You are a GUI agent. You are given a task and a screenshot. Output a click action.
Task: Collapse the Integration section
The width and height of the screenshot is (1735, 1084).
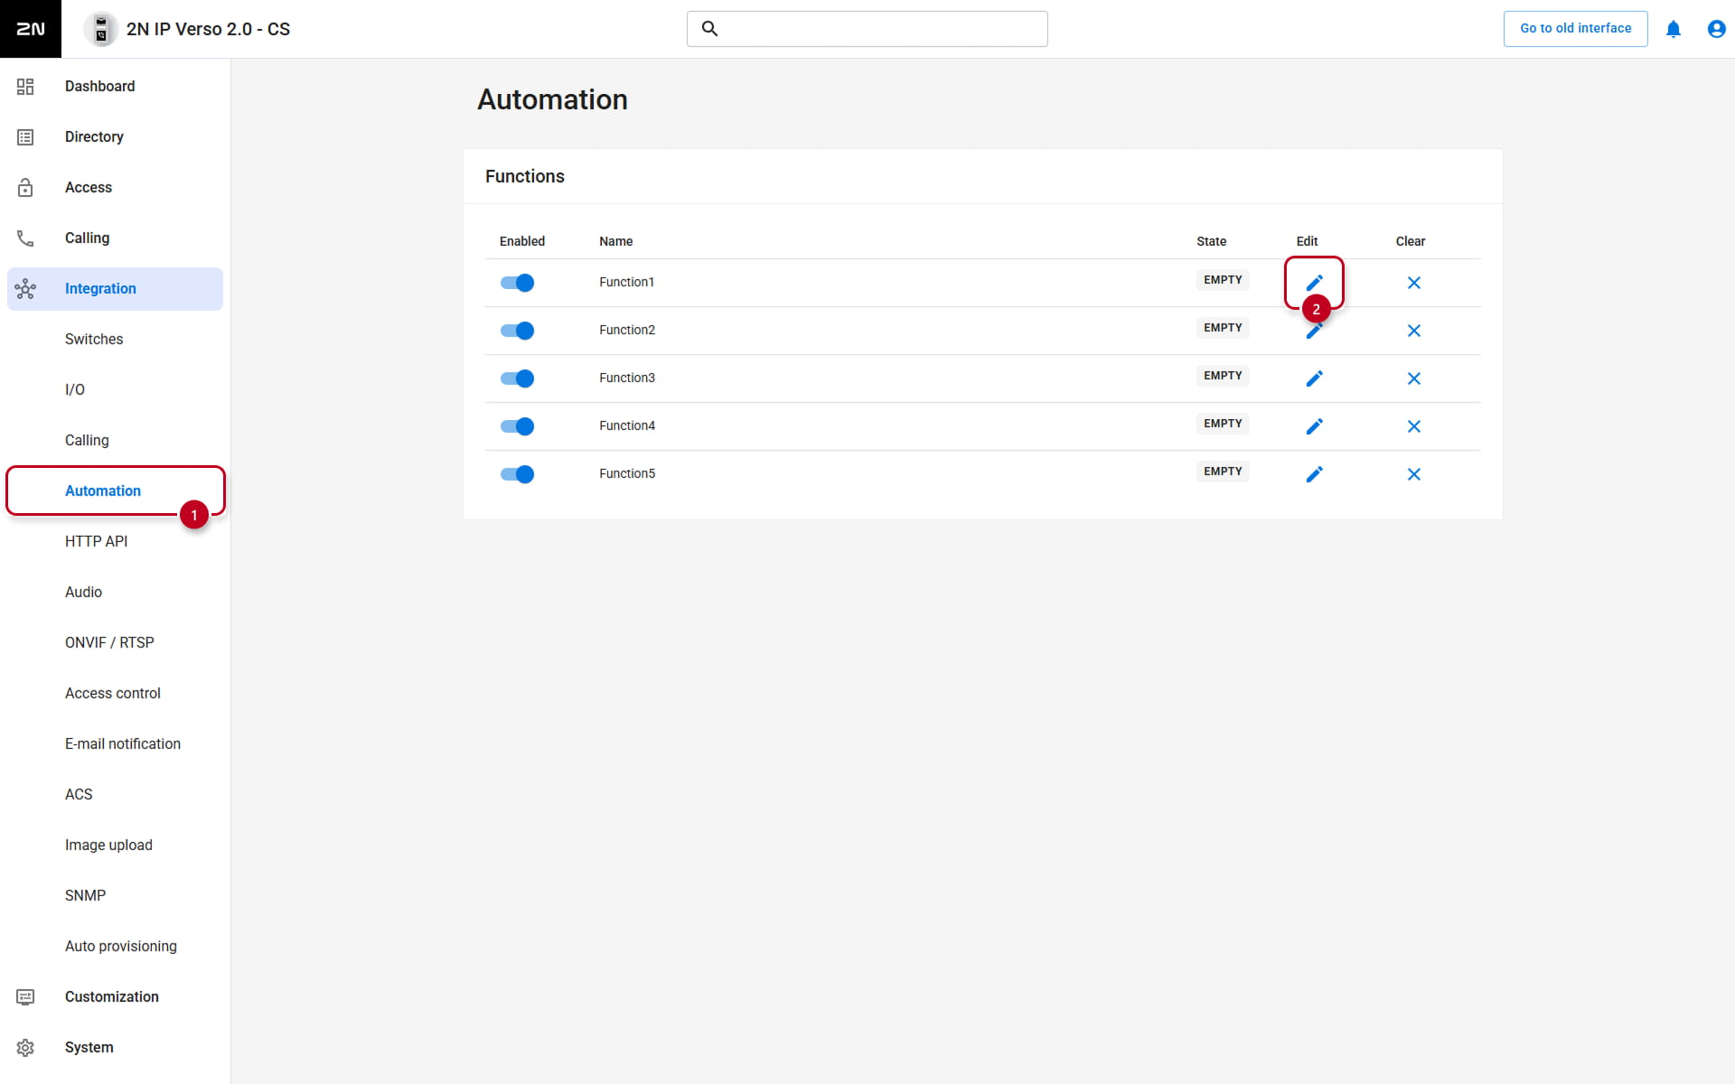(x=115, y=289)
